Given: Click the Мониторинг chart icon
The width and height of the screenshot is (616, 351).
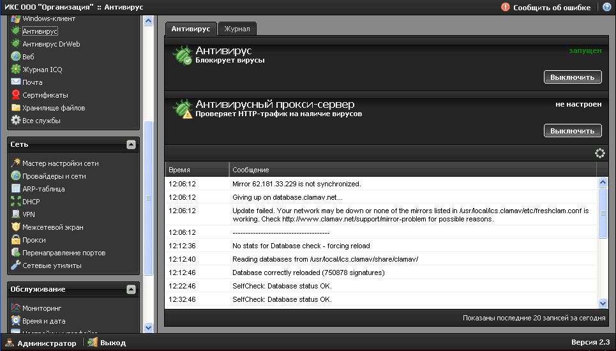Looking at the screenshot, I should (x=16, y=308).
